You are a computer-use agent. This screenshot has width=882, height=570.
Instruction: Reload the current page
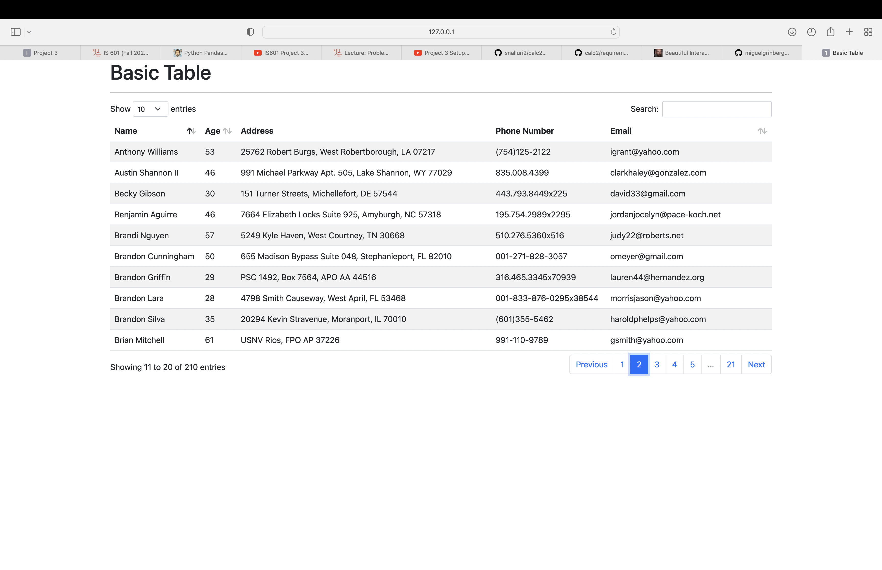(x=613, y=32)
